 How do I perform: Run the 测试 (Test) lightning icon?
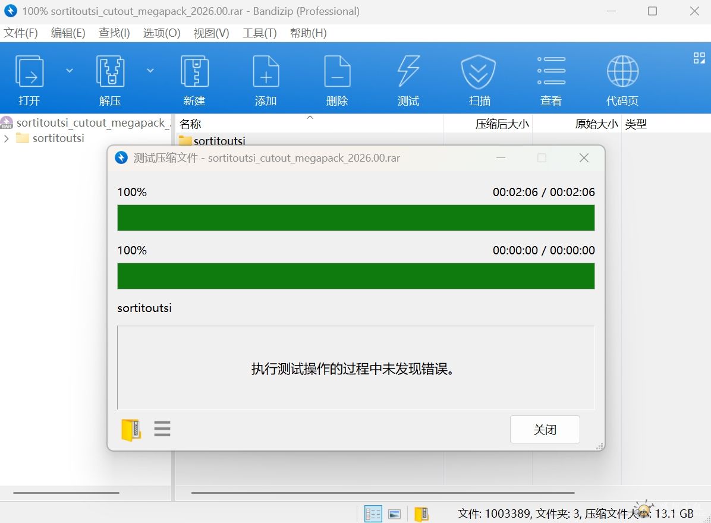(408, 72)
